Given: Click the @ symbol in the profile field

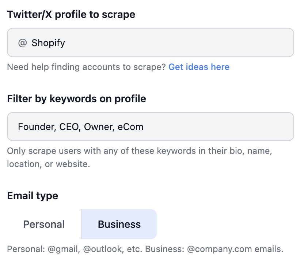Looking at the screenshot, I should click(x=23, y=42).
